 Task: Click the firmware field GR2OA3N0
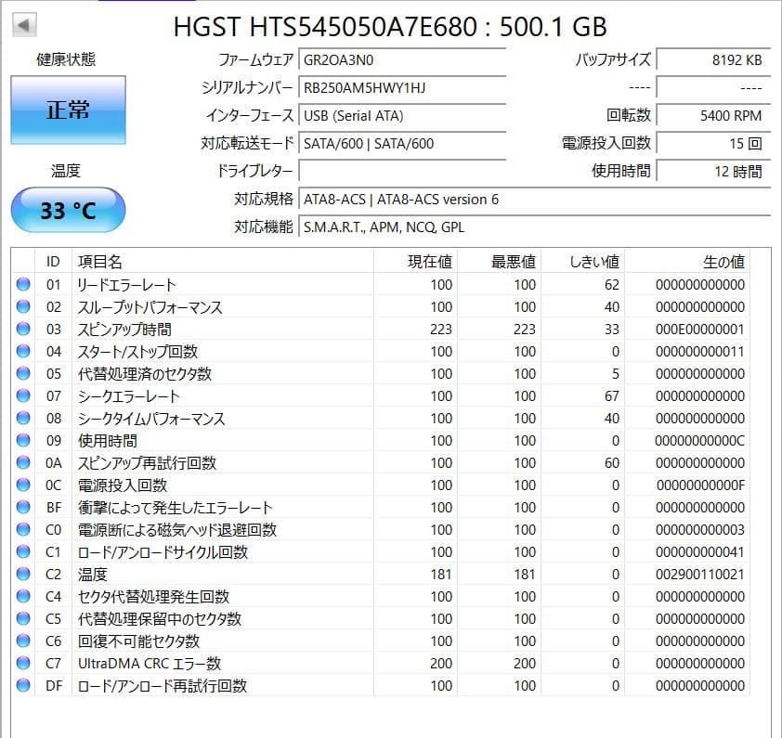pyautogui.click(x=402, y=60)
